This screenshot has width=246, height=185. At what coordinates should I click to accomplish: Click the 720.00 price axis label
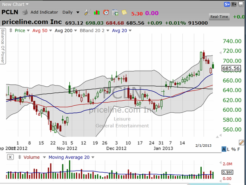(232, 51)
